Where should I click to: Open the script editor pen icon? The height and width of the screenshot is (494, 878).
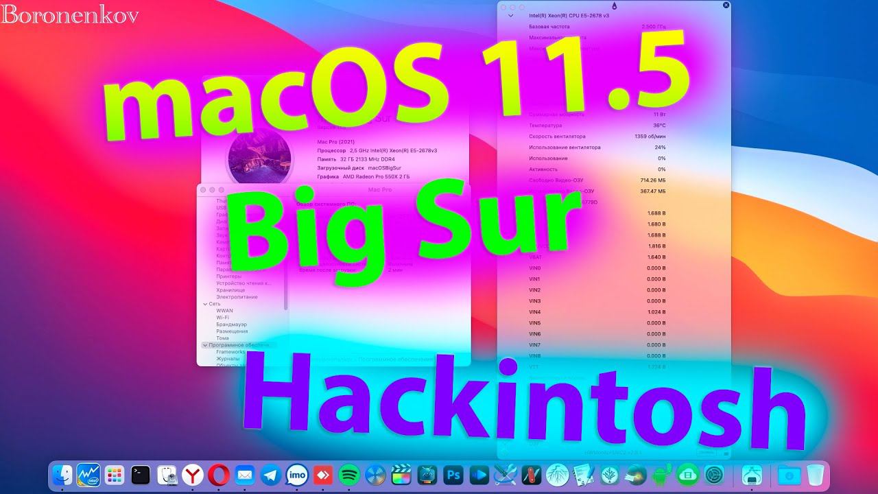584,475
